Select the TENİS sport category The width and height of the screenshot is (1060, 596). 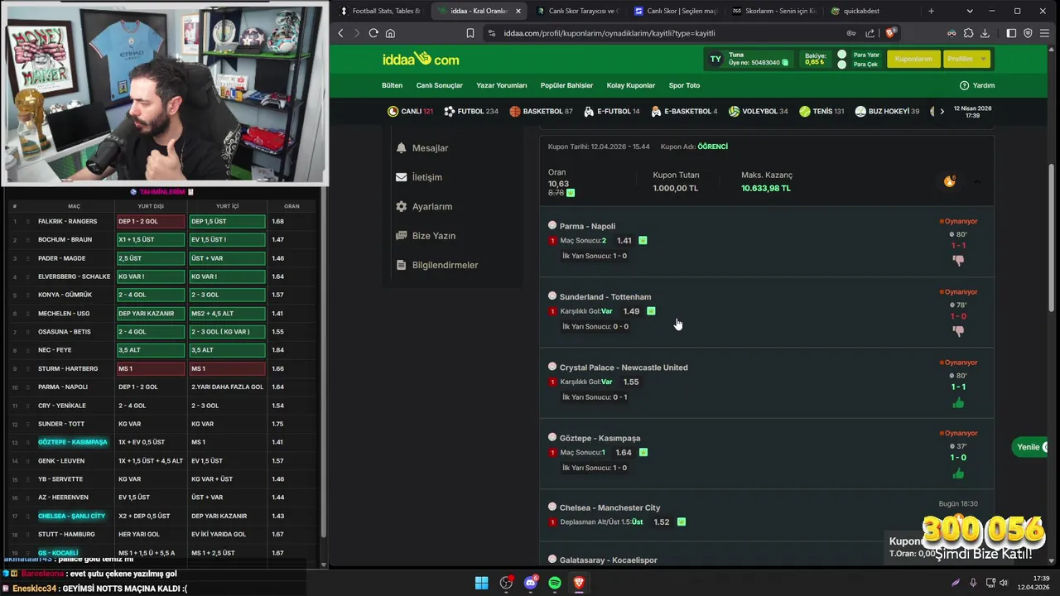[821, 111]
